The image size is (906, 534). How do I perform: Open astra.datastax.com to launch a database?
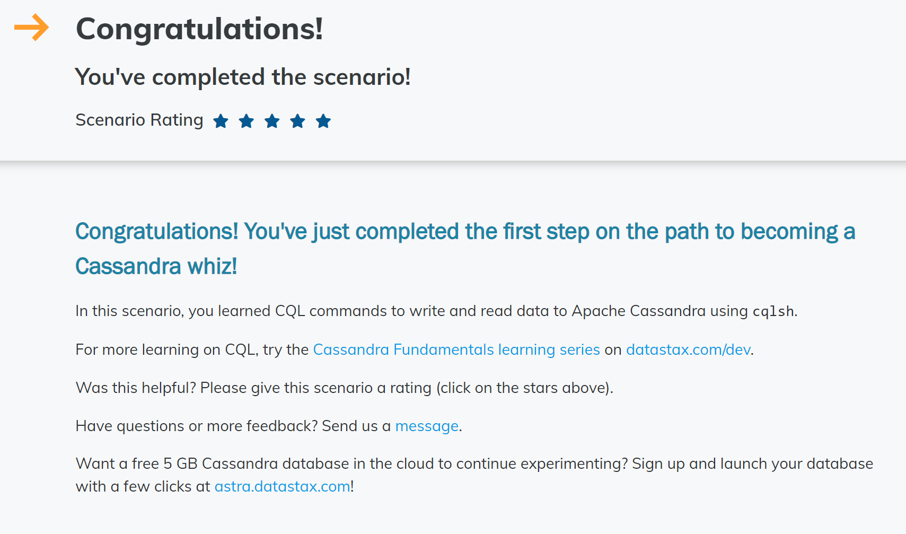pyautogui.click(x=282, y=486)
